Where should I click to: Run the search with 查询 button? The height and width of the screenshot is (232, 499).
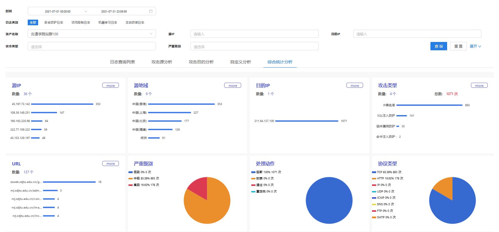pyautogui.click(x=439, y=46)
